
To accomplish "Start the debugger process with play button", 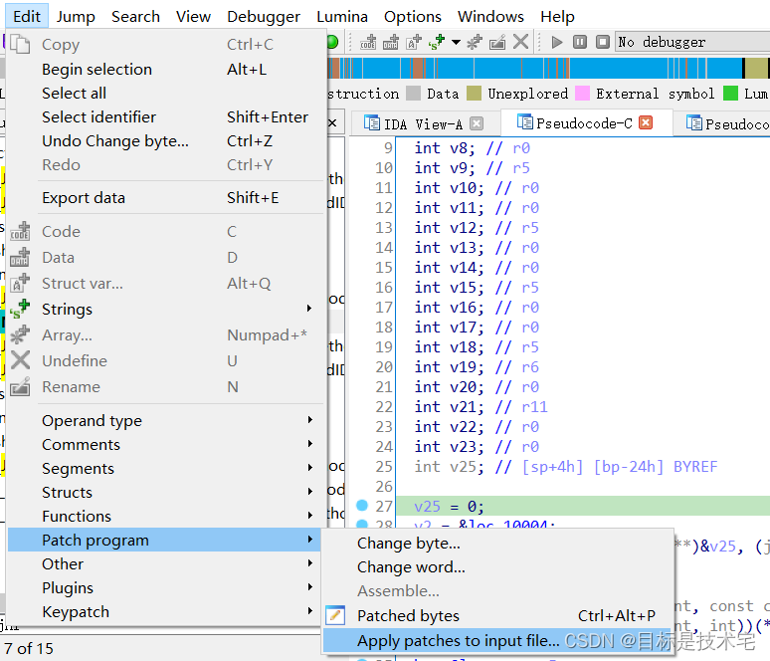I will point(557,42).
